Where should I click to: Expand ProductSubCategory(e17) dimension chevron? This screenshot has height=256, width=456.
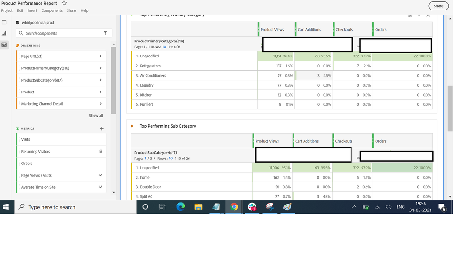coord(100,80)
